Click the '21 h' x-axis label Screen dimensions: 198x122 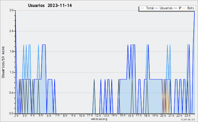pyautogui.click(x=171, y=116)
